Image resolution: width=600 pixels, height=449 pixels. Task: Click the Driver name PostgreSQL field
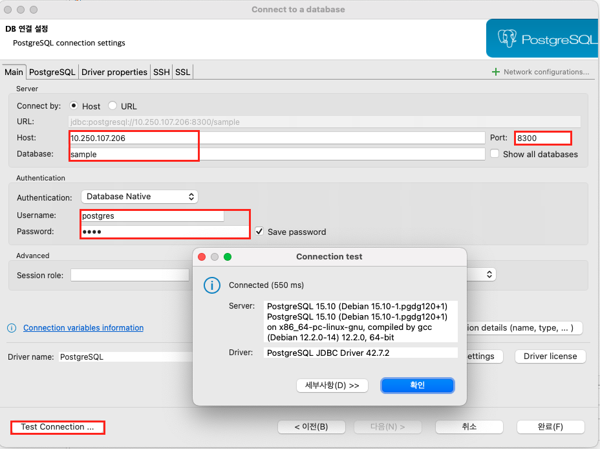(125, 356)
